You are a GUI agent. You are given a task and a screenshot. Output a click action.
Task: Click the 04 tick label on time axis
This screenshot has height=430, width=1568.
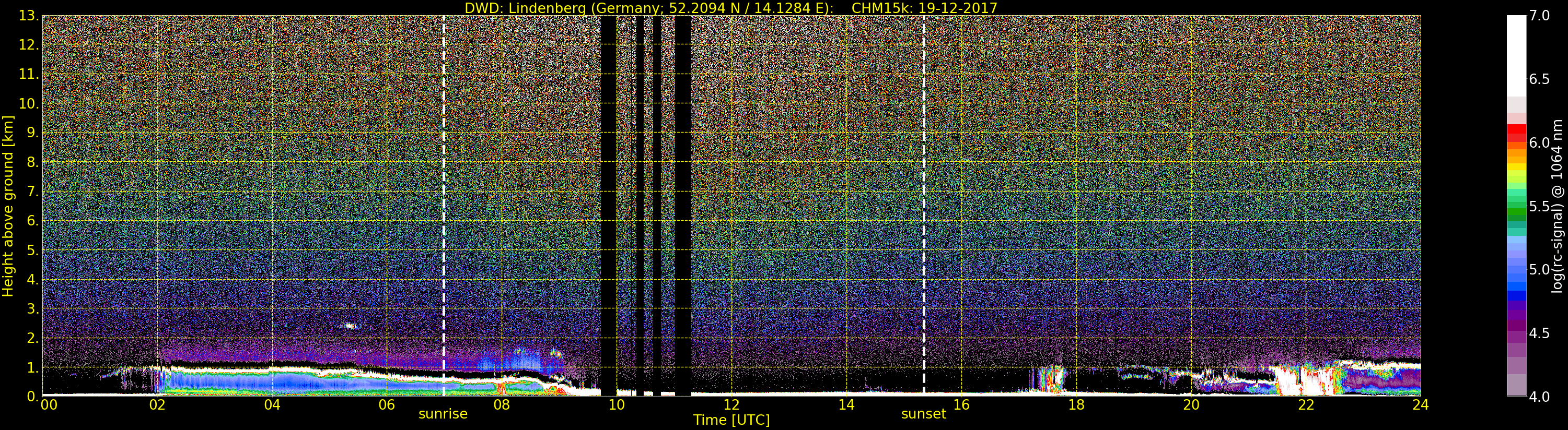click(272, 405)
